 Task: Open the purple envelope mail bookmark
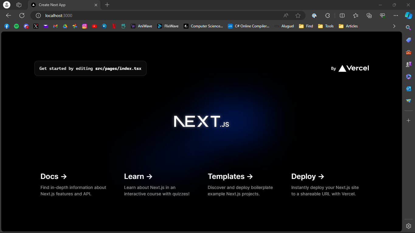click(x=46, y=26)
